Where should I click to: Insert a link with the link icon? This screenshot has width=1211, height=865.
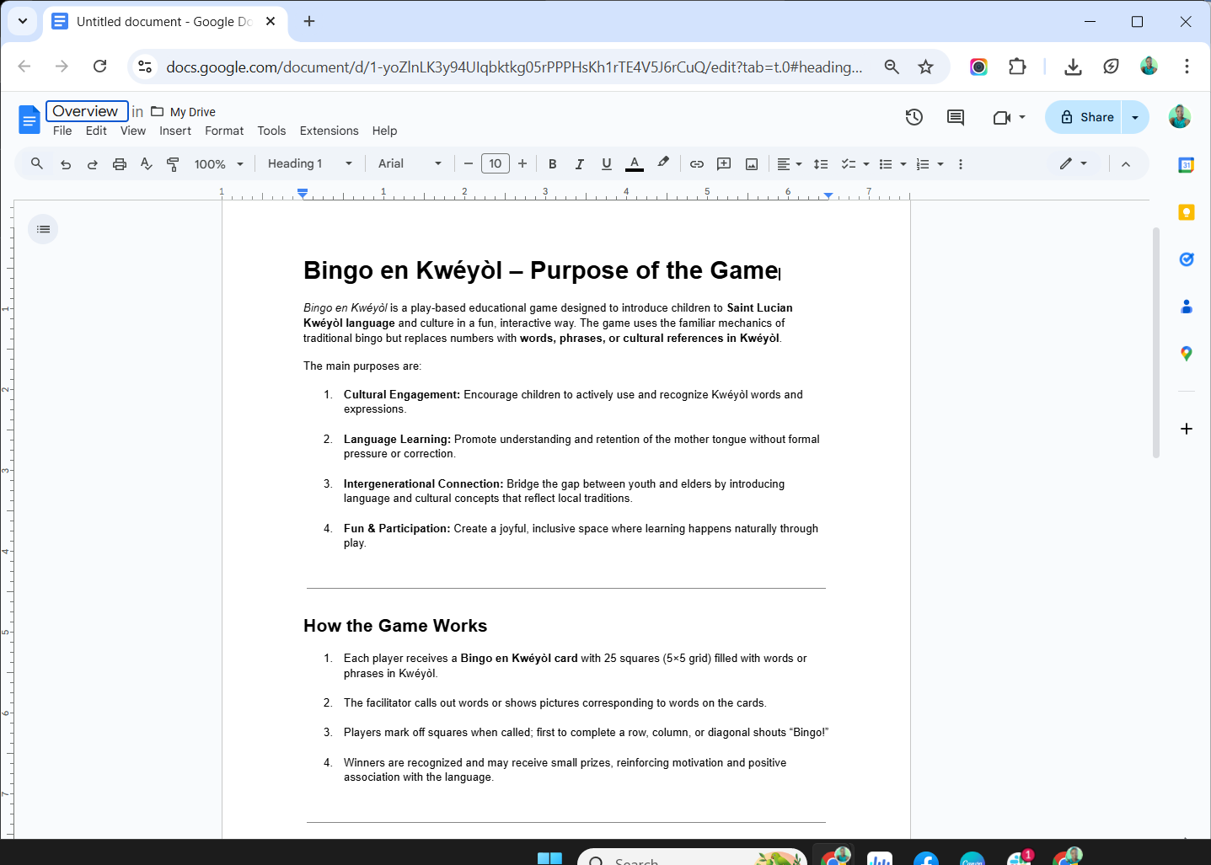(x=697, y=164)
